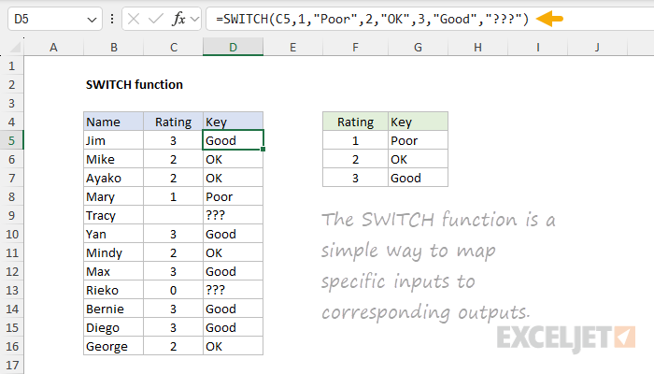
Task: Click lookup table cell 'OK' in column G
Action: click(418, 159)
